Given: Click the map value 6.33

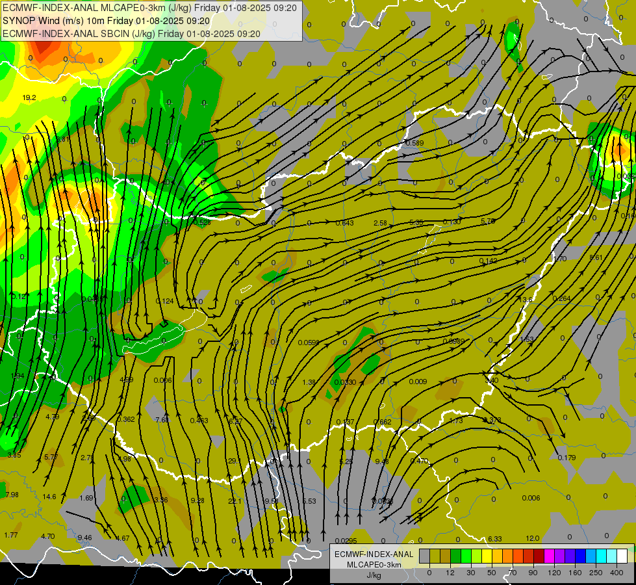Looking at the screenshot, I should pyautogui.click(x=495, y=539).
